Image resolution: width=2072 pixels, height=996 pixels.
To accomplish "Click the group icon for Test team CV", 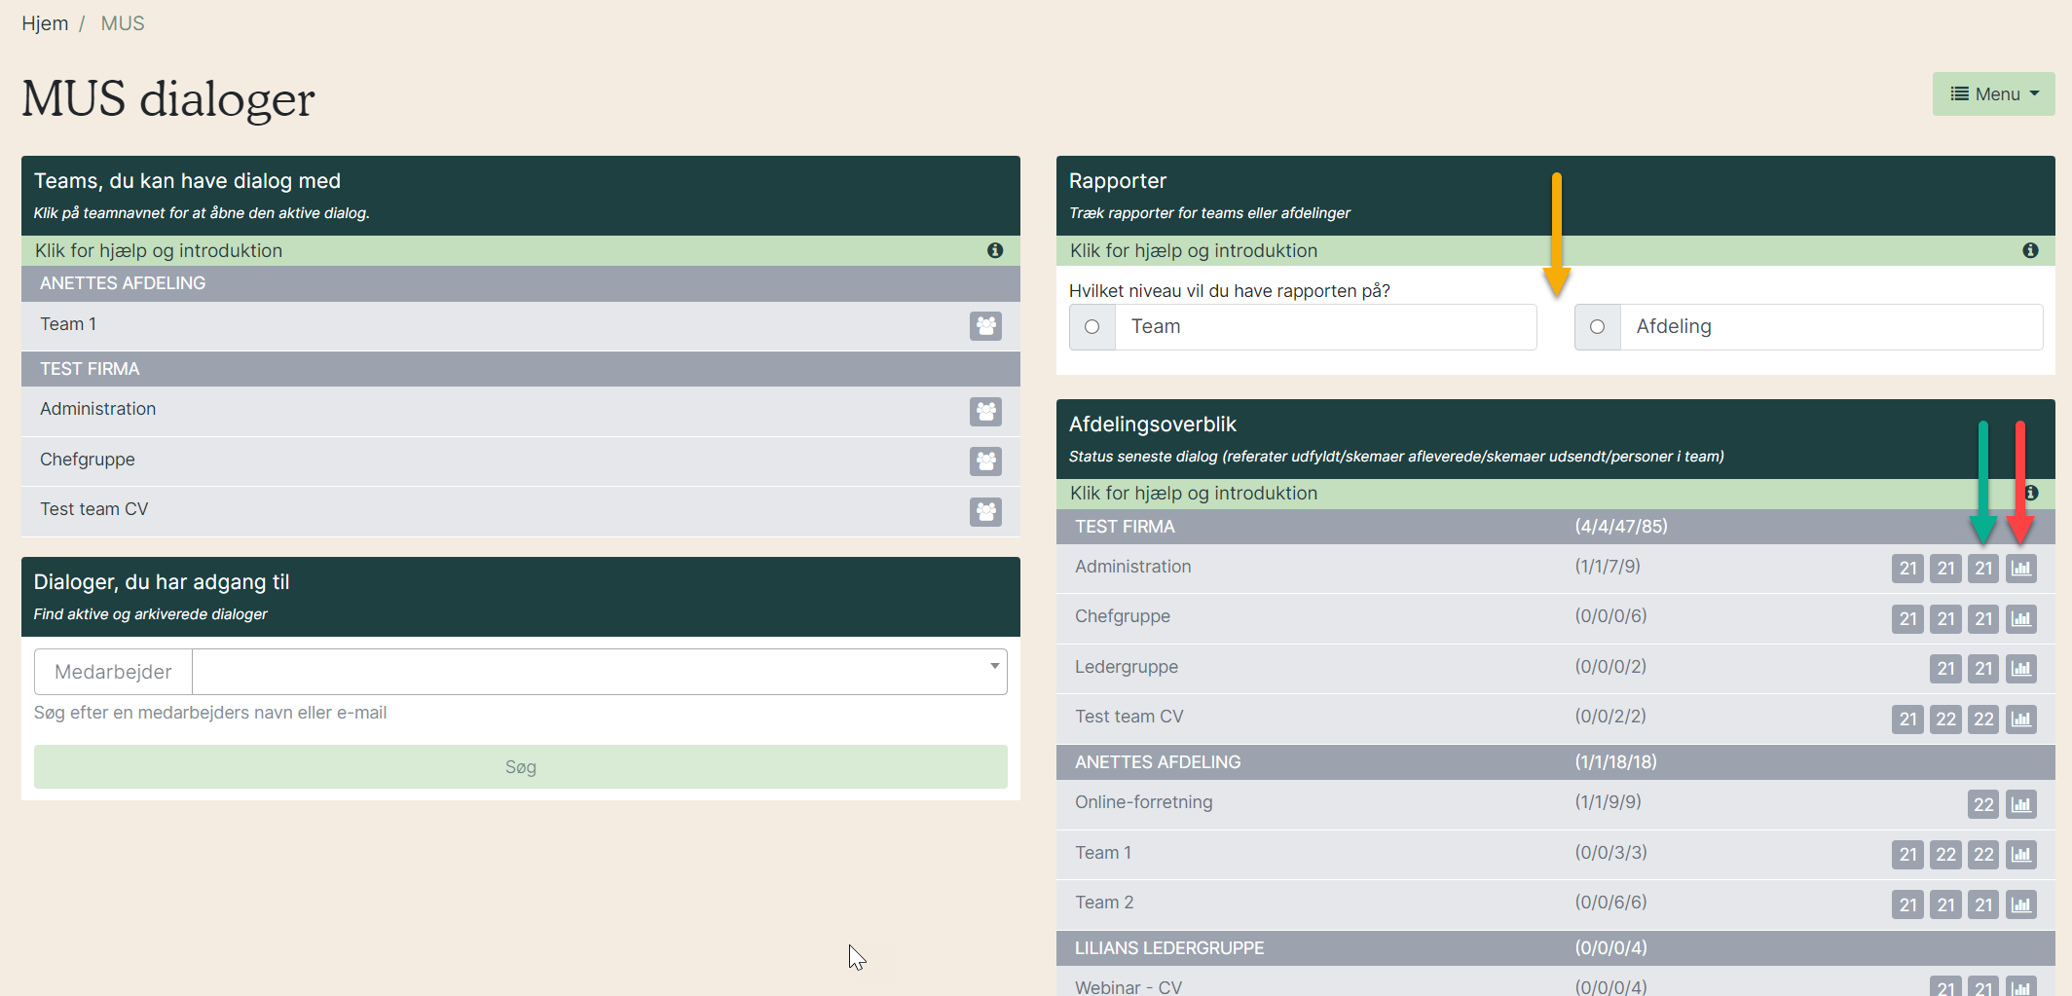I will pos(985,511).
